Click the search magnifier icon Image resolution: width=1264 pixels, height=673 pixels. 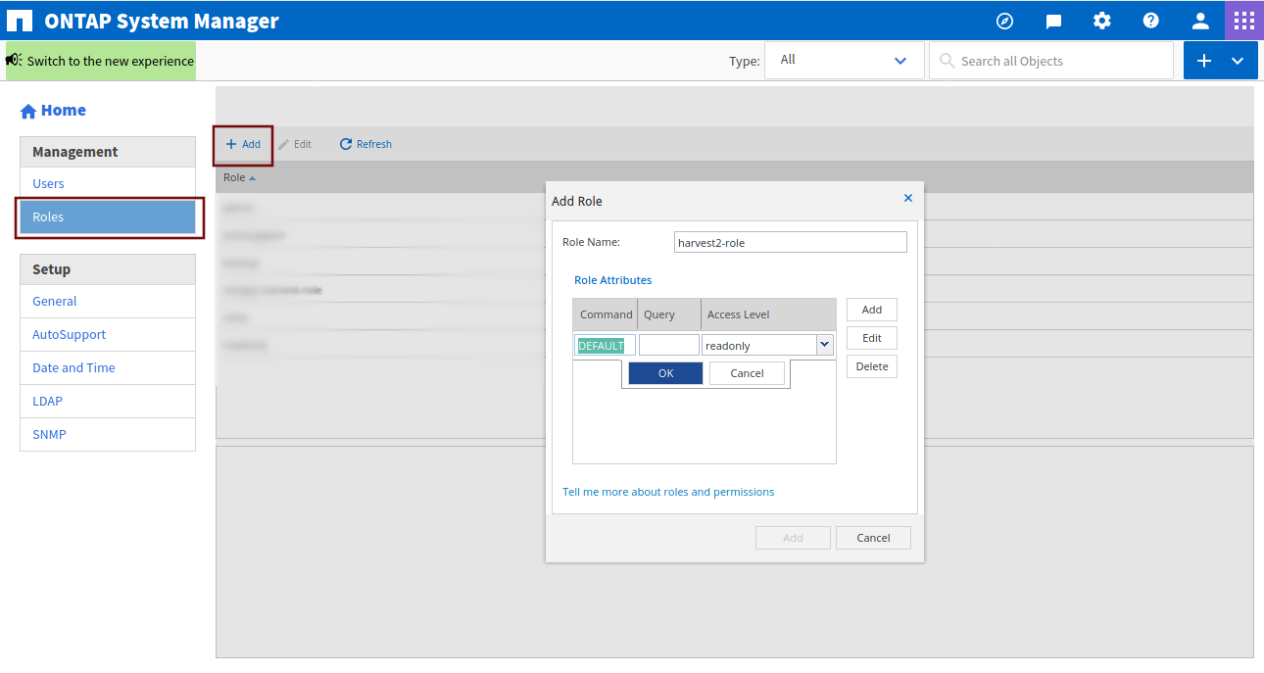947,61
